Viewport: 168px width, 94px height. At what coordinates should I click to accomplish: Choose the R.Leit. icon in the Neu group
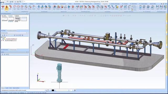[x=10, y=8]
